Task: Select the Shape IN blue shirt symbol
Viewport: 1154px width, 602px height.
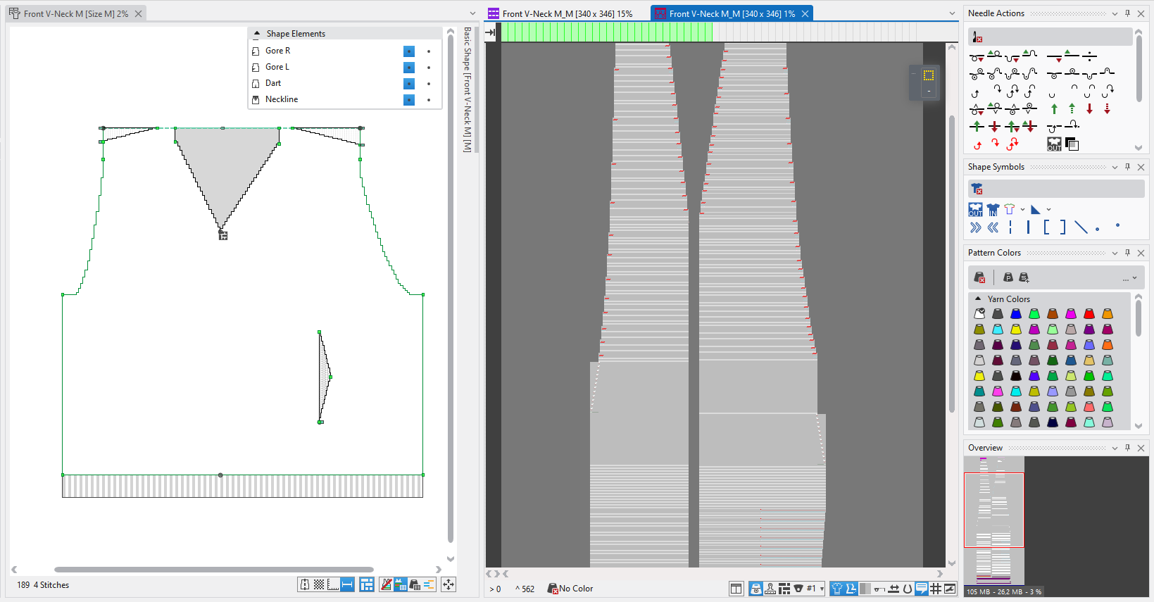Action: tap(993, 210)
